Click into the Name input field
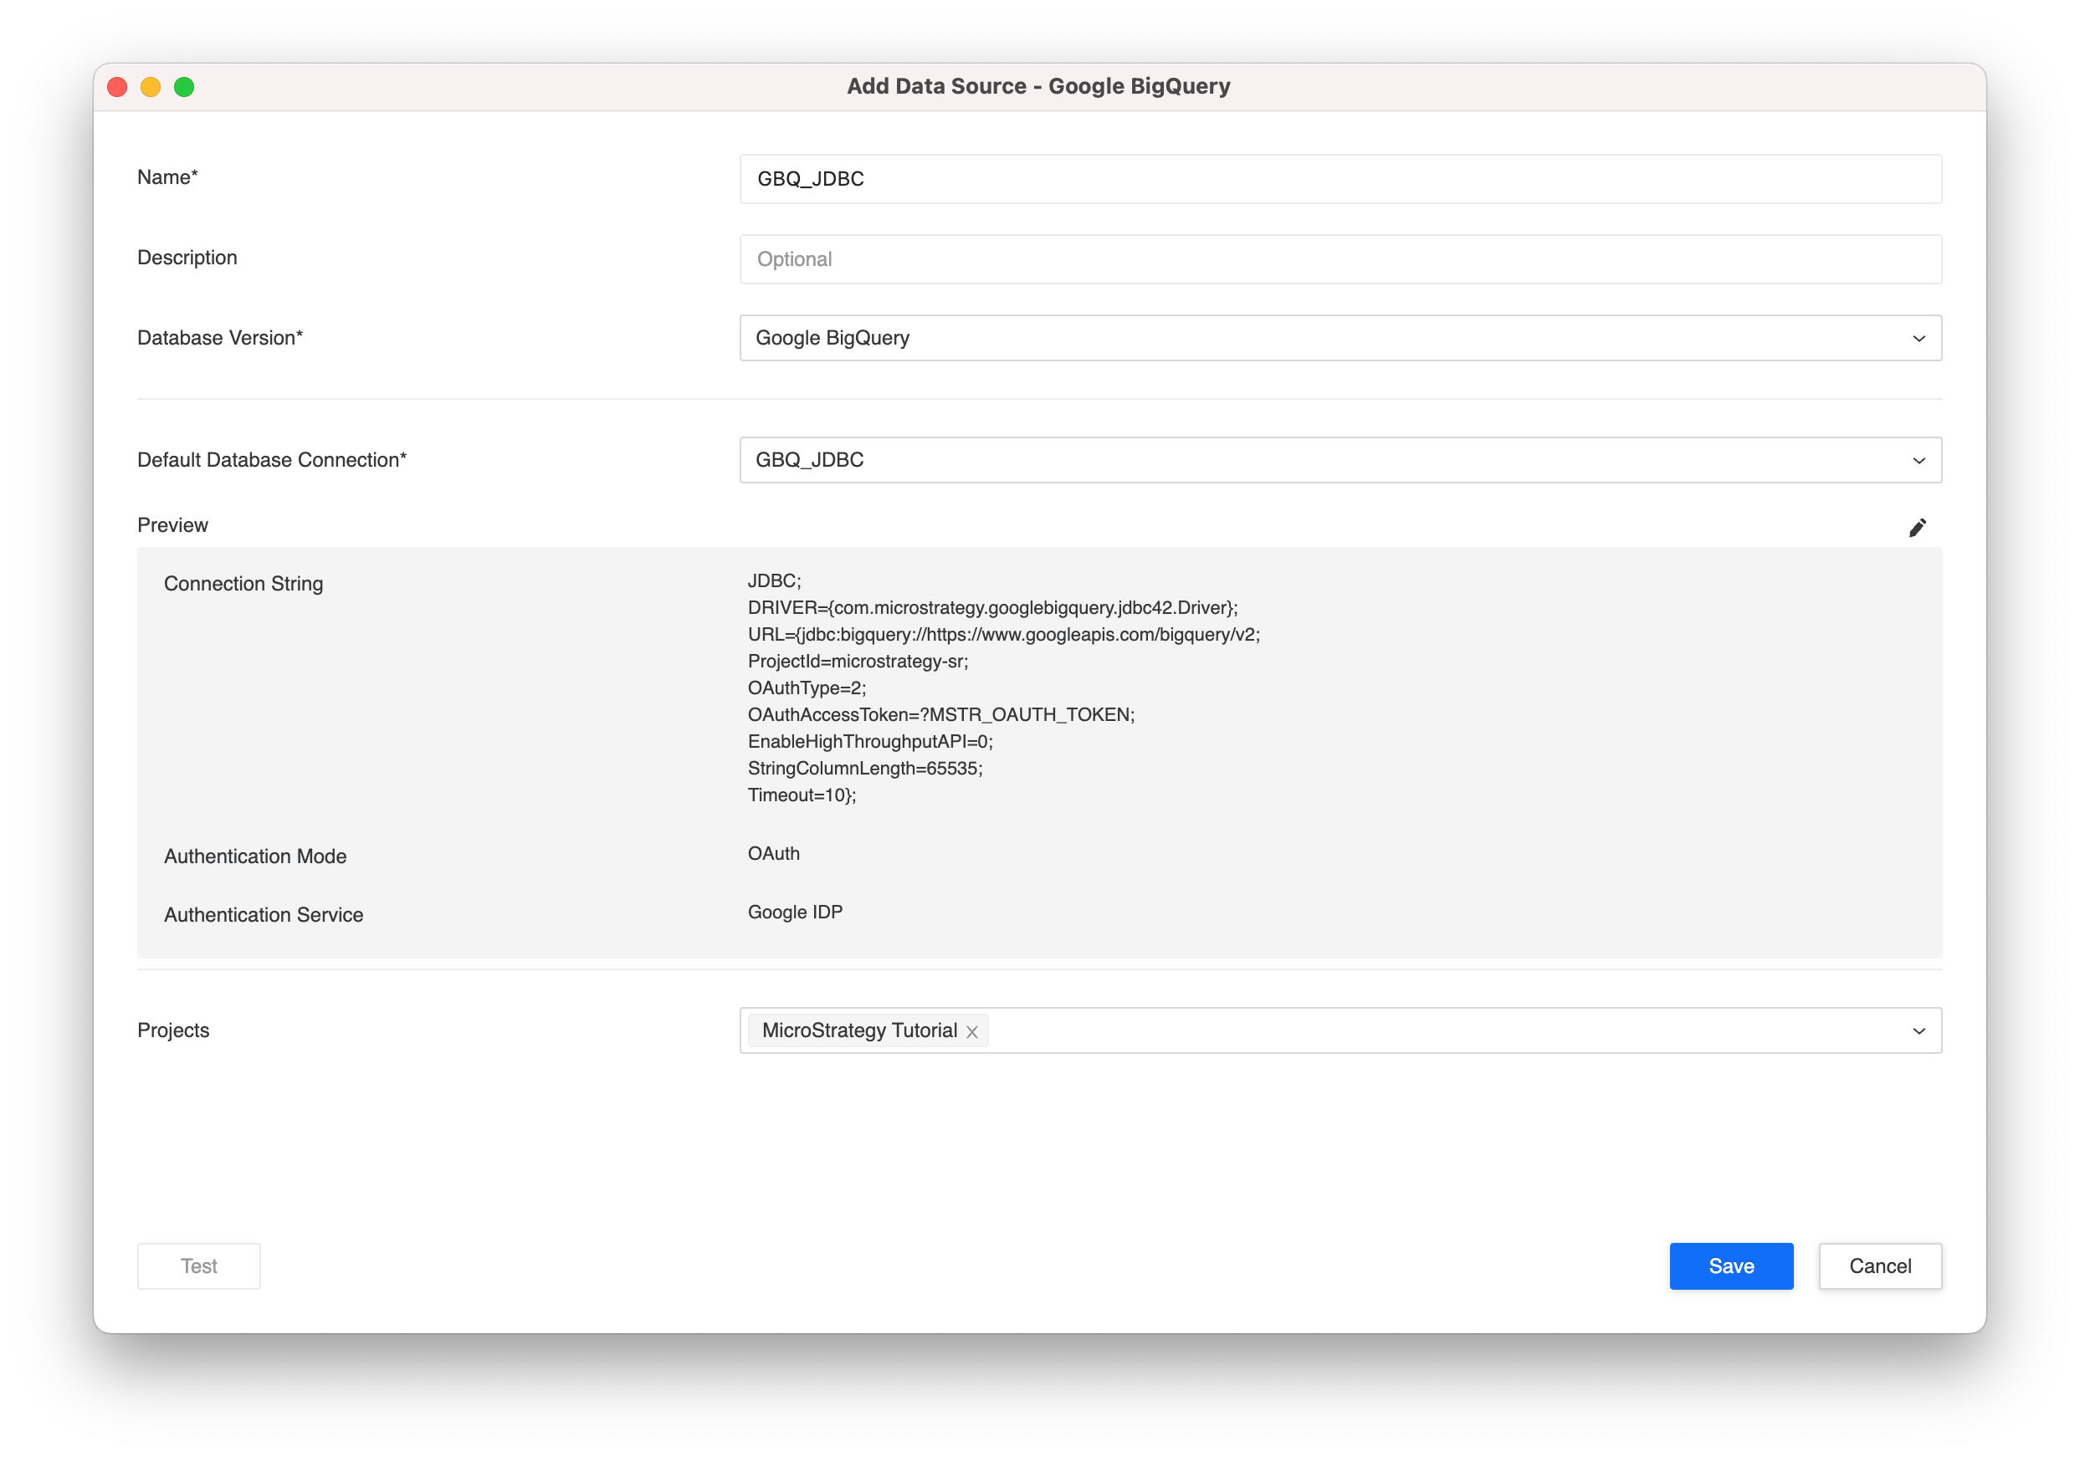The image size is (2080, 1457). click(x=1339, y=179)
